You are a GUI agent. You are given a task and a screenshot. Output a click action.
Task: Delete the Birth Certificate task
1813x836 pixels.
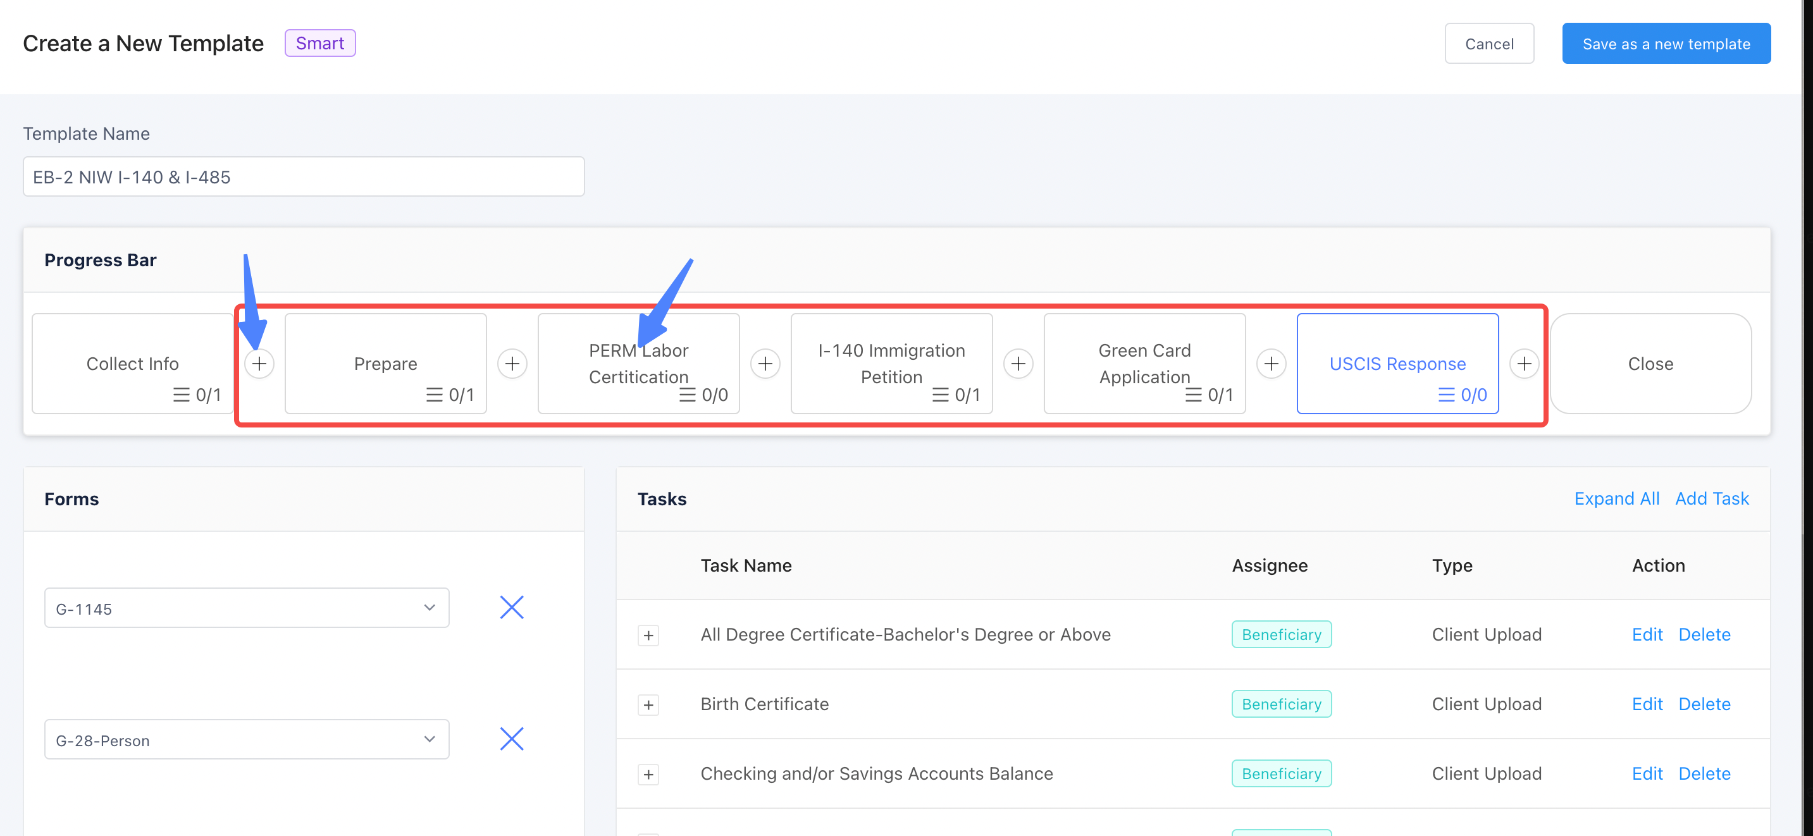click(1704, 704)
